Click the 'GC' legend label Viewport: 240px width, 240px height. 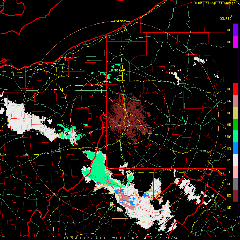(229, 184)
